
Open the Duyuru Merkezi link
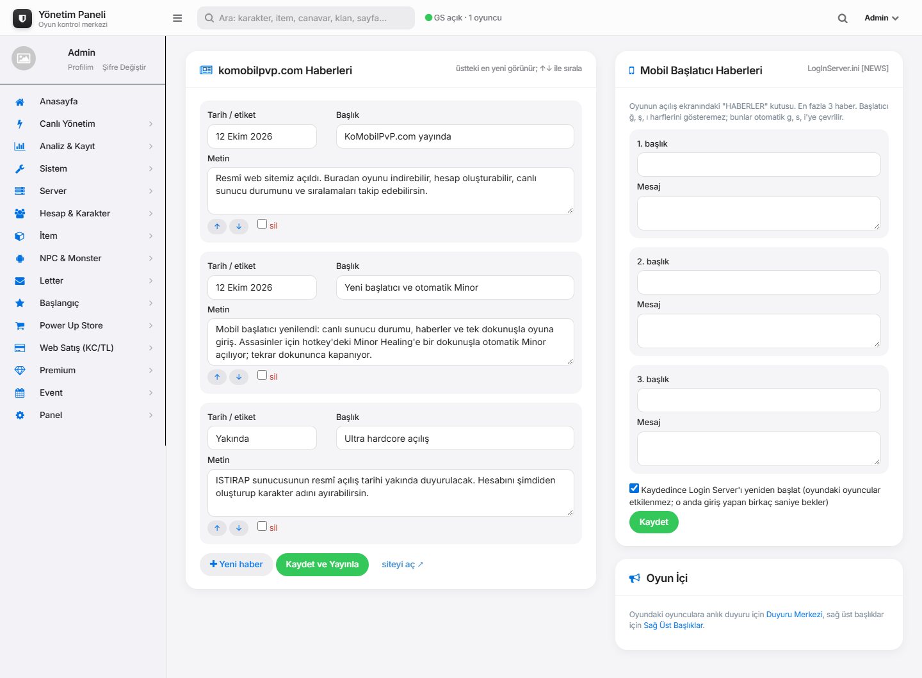(x=794, y=615)
